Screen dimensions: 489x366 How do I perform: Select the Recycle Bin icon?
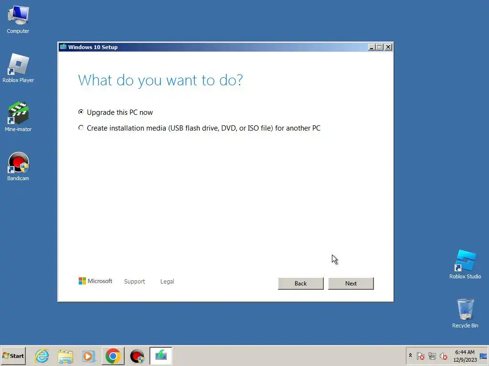click(x=465, y=314)
